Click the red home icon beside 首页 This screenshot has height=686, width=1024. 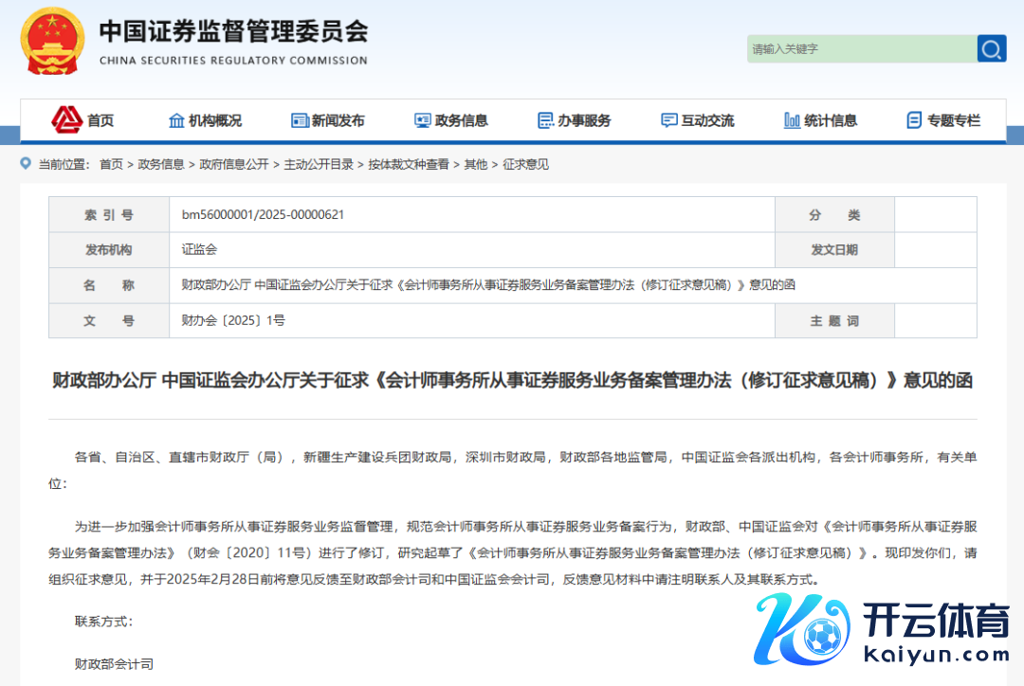[x=66, y=120]
